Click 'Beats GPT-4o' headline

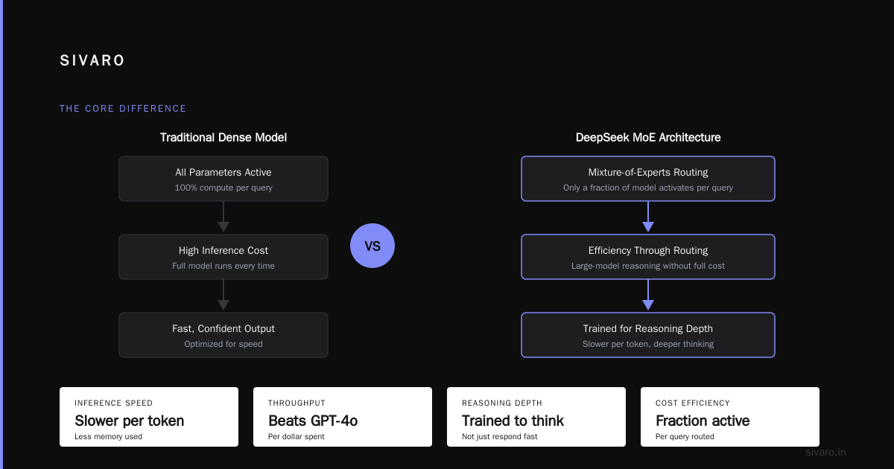313,421
